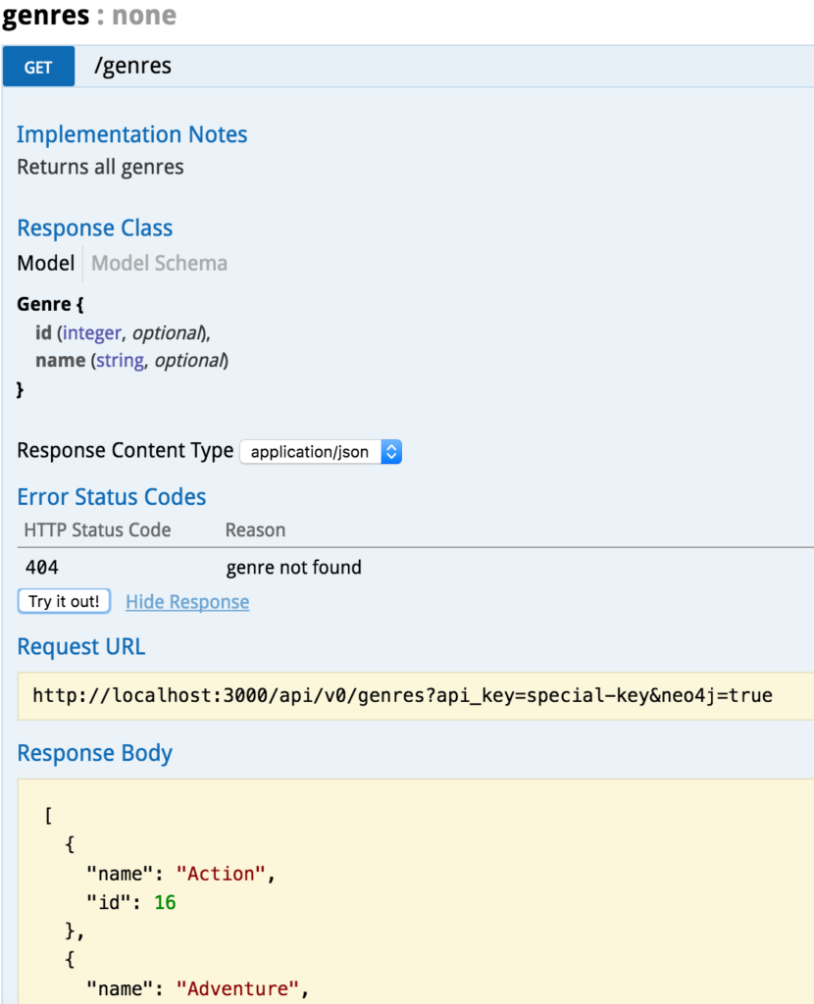
Task: Click the Implementation Notes heading
Action: pos(131,134)
